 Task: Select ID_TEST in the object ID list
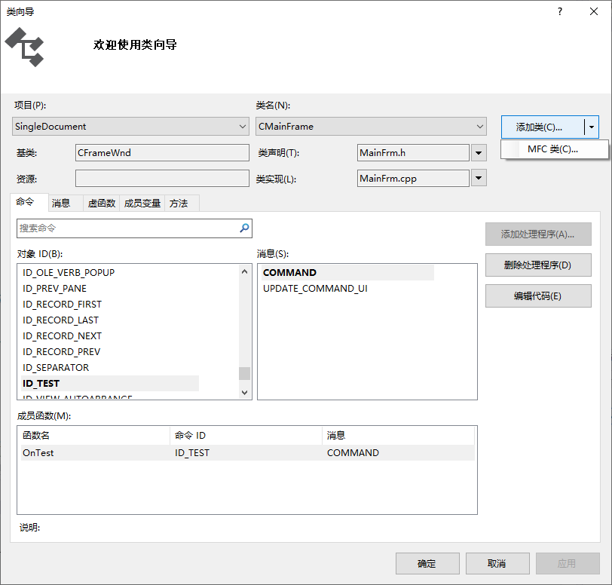pos(41,383)
